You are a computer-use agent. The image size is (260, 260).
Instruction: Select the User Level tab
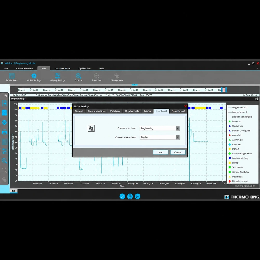pos(161,111)
